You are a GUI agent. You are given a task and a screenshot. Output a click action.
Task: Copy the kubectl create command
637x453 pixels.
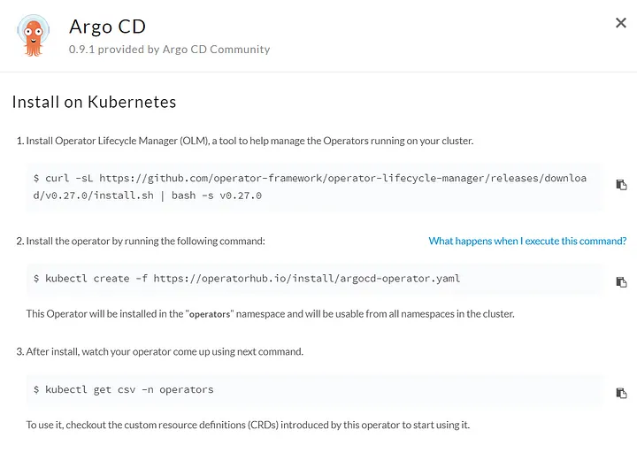pyautogui.click(x=621, y=282)
